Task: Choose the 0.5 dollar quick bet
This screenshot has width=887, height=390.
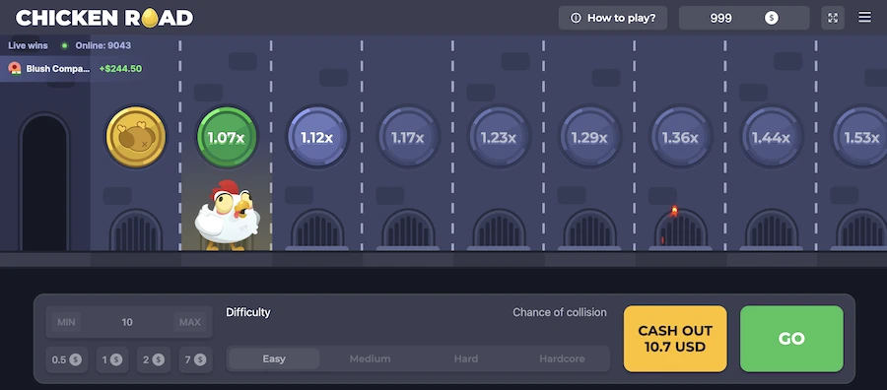Action: 67,359
